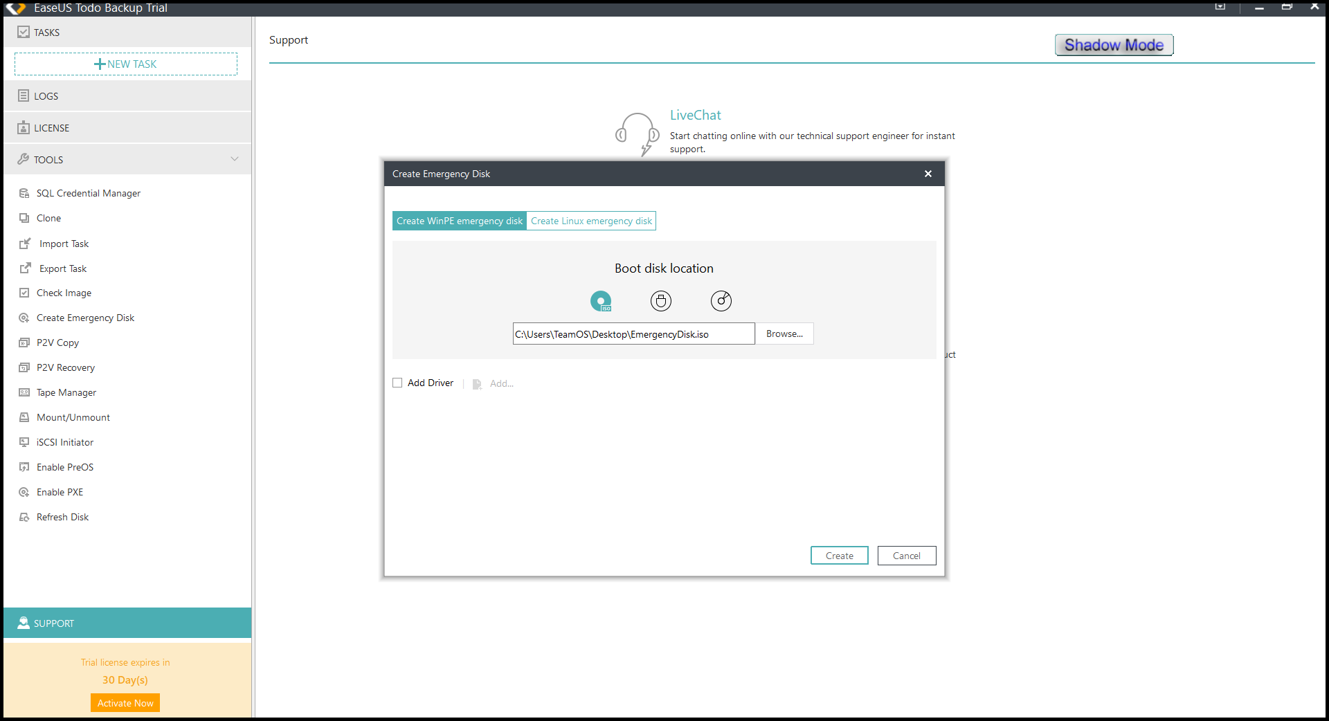Select the CD/DVD boot disk location icon
This screenshot has width=1329, height=721.
pyautogui.click(x=721, y=301)
